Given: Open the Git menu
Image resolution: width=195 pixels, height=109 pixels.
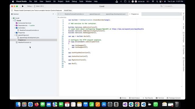Looking at the screenshot, I should (54, 2).
